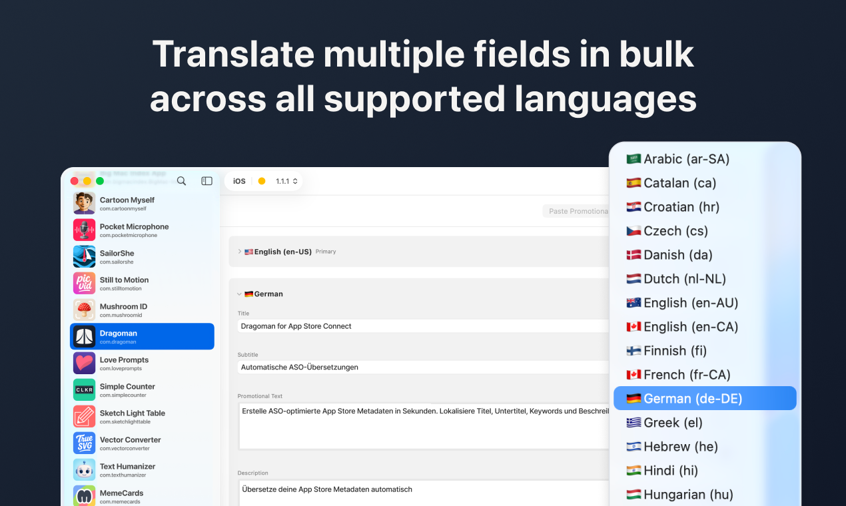846x506 pixels.
Task: Choose Croatian (hr) language
Action: (705, 207)
